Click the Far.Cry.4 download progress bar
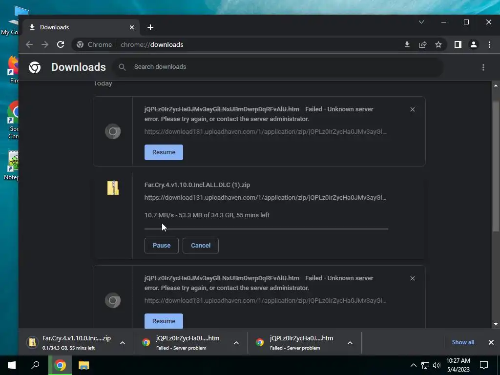The width and height of the screenshot is (500, 375). (x=266, y=229)
